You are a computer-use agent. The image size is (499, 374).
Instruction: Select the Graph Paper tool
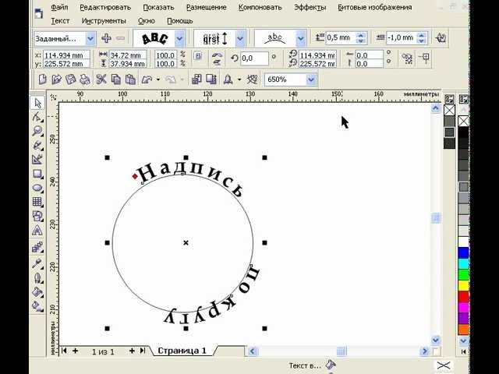tap(37, 202)
